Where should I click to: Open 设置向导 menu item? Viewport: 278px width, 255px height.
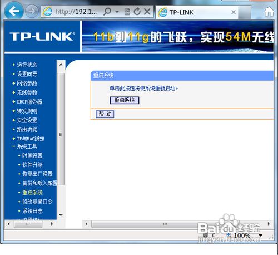coord(27,74)
